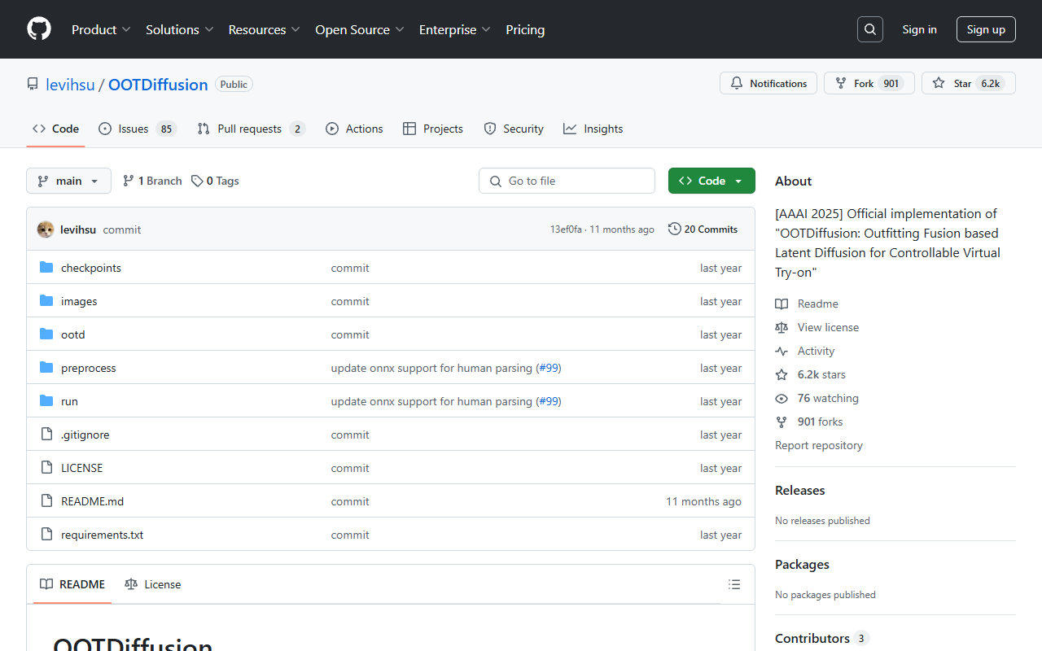This screenshot has width=1042, height=651.
Task: Open the Releases section heading
Action: pos(799,490)
